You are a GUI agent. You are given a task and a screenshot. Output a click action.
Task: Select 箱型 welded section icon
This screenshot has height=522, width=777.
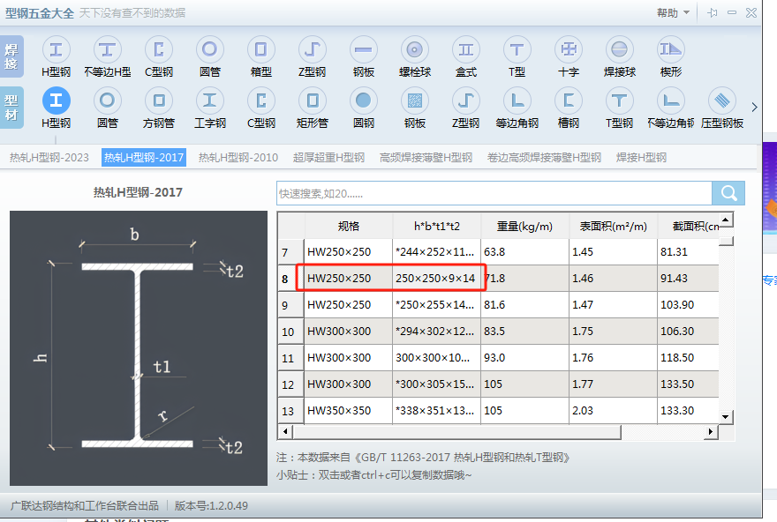click(x=261, y=49)
